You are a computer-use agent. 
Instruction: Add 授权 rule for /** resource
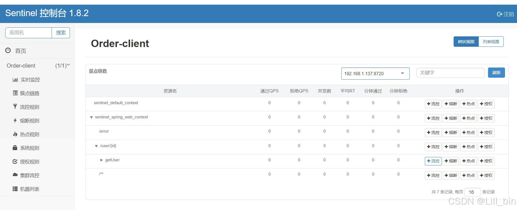point(486,176)
